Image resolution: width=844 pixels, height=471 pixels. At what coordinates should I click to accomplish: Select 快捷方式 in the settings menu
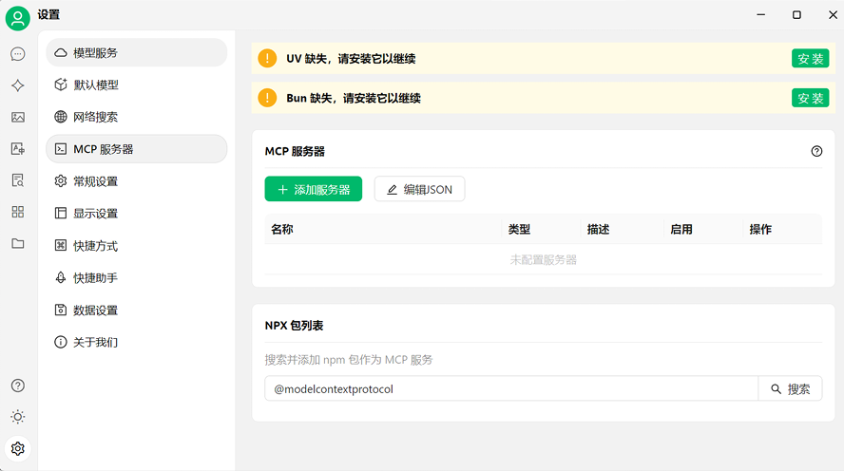[x=137, y=246]
